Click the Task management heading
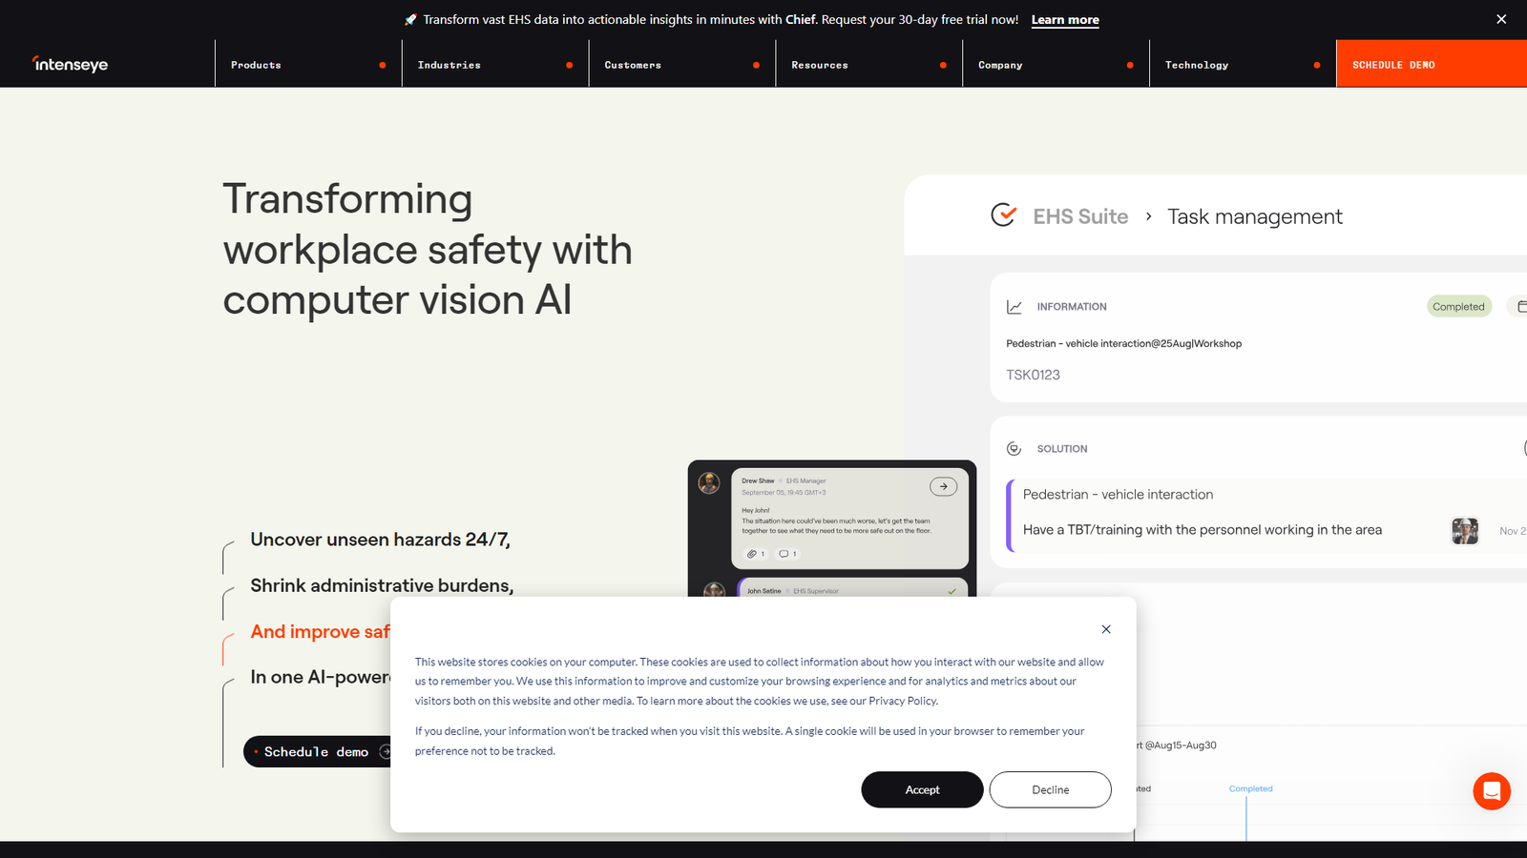This screenshot has width=1527, height=858. pyautogui.click(x=1254, y=216)
